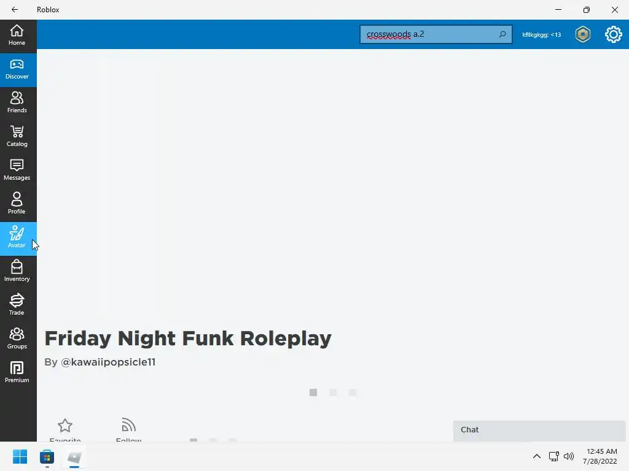Click the back arrow in title bar
Viewport: 629px width, 471px height.
15,10
